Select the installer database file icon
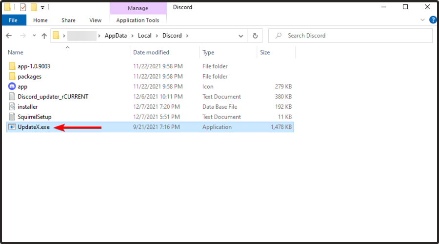The height and width of the screenshot is (244, 439). coord(12,106)
